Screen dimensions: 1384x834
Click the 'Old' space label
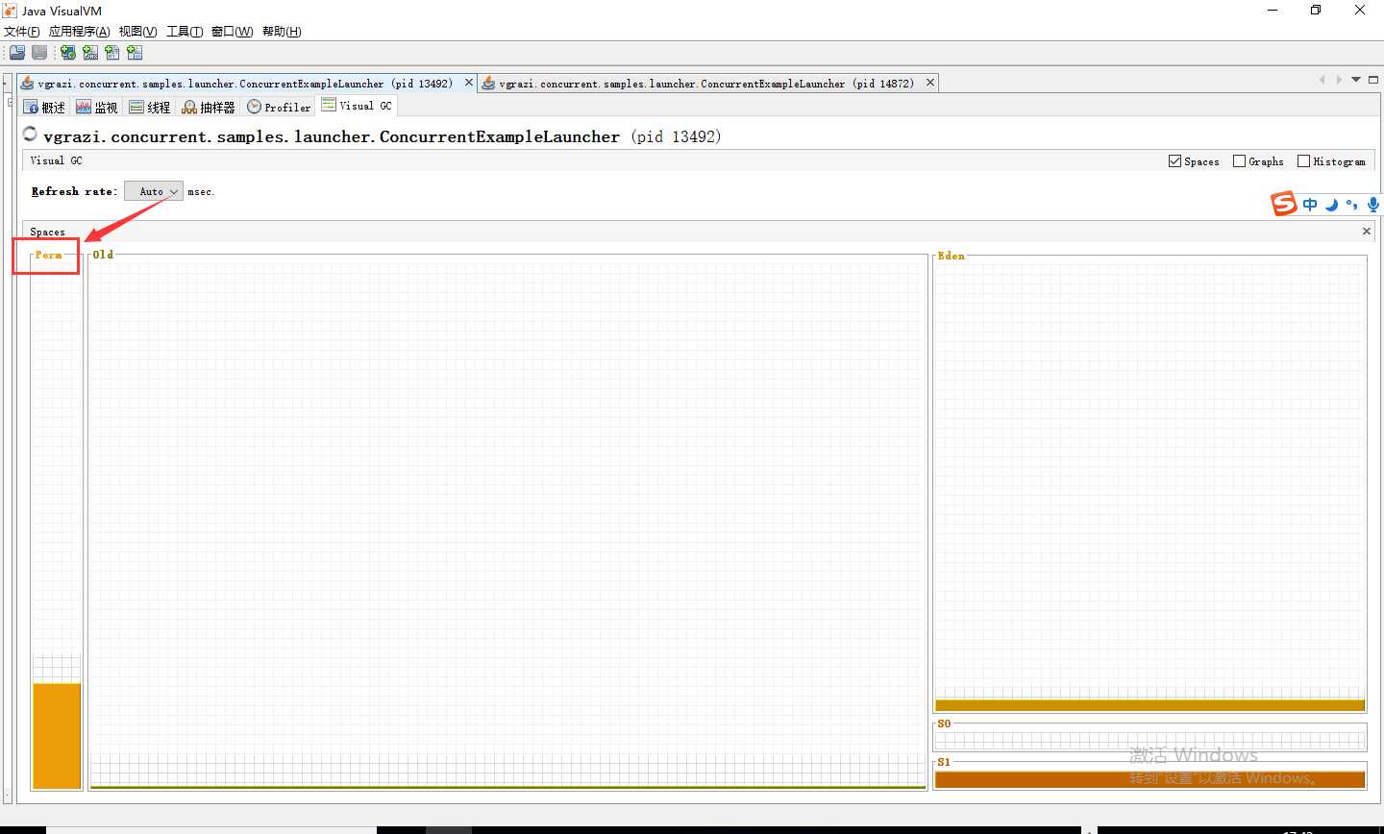click(103, 255)
